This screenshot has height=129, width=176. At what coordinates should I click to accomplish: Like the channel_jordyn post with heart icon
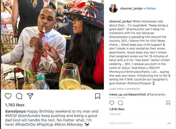coord(112,103)
